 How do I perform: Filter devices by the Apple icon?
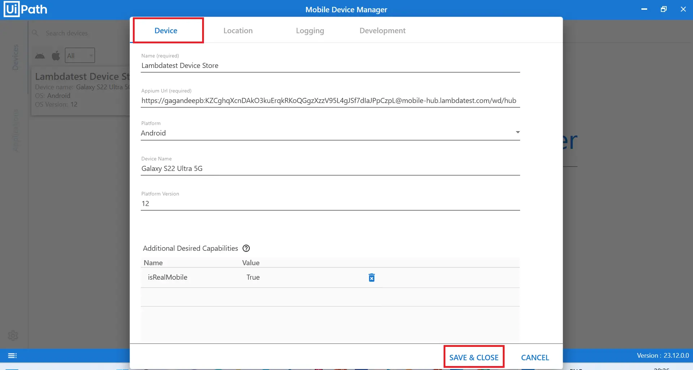56,56
